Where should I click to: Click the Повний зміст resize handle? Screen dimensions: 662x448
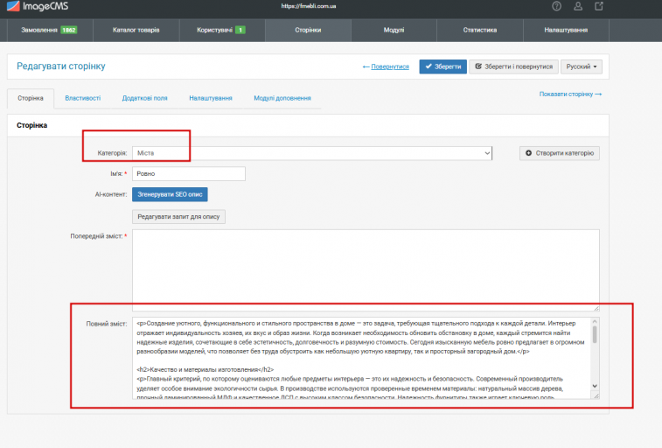point(596,396)
